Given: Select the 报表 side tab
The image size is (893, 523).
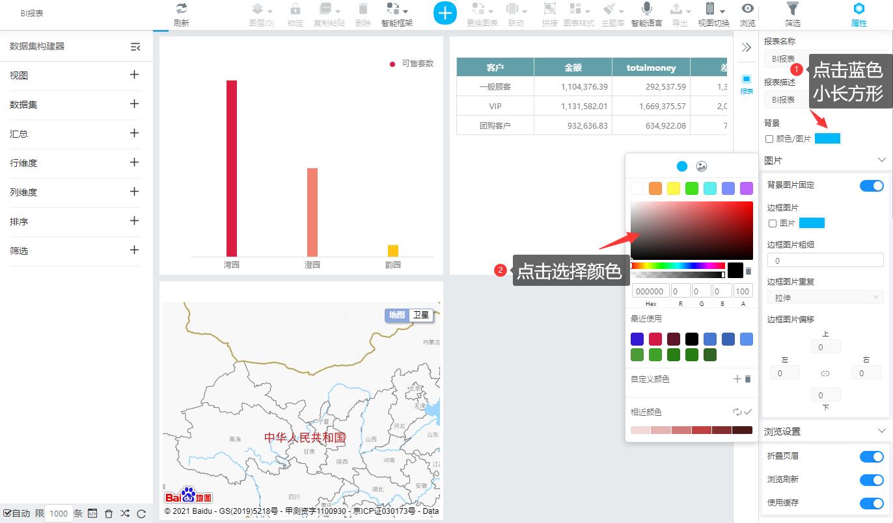Looking at the screenshot, I should point(747,84).
